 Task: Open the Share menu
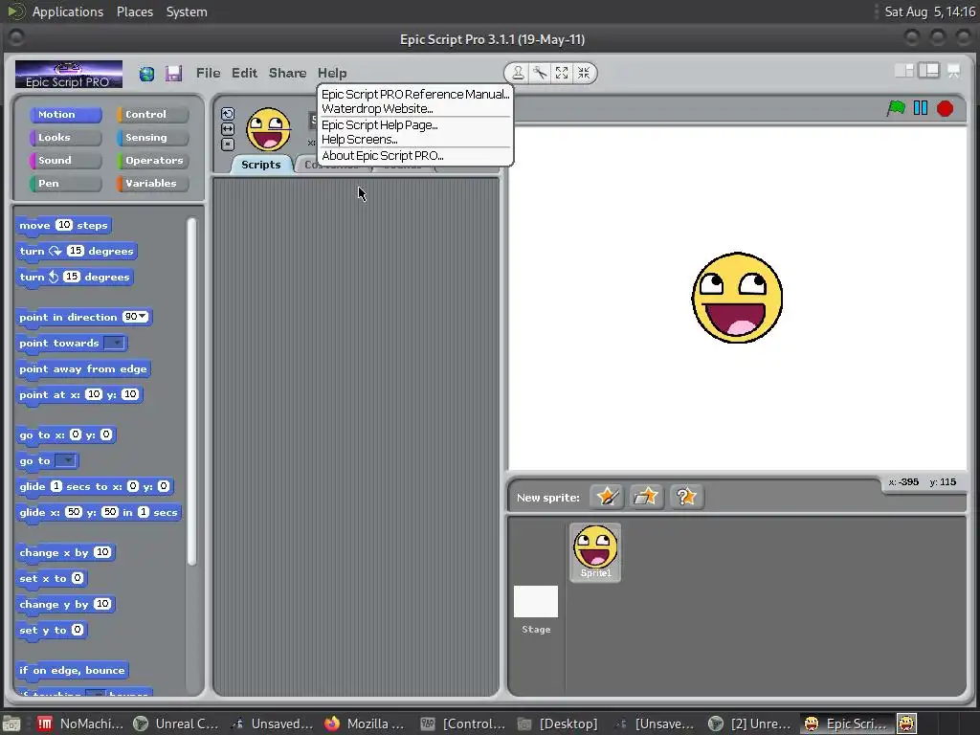(x=287, y=73)
